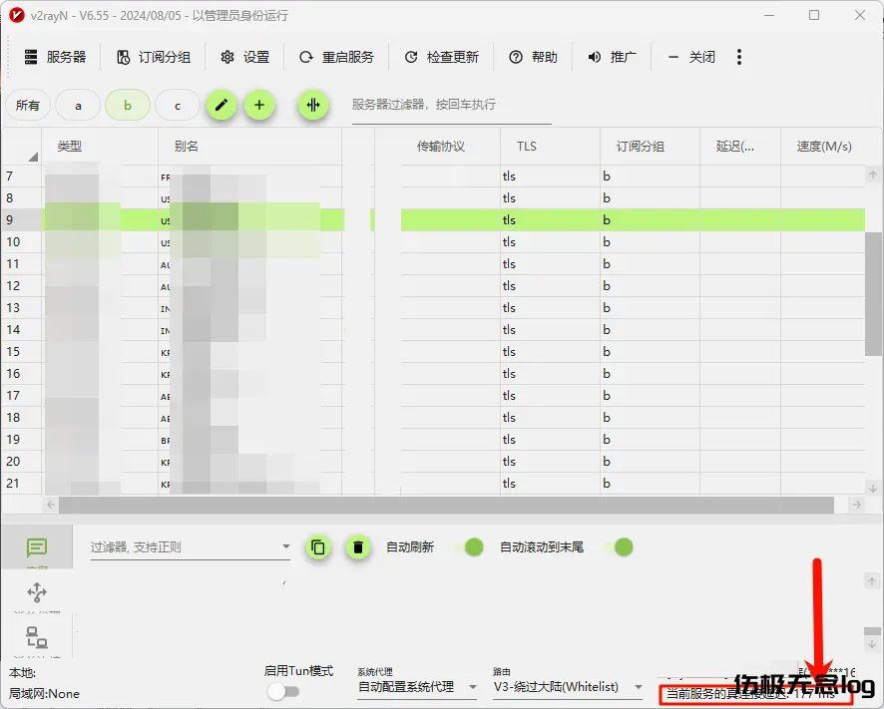The width and height of the screenshot is (884, 709).
Task: Focus the 服务器过滤器 search field
Action: pos(451,105)
